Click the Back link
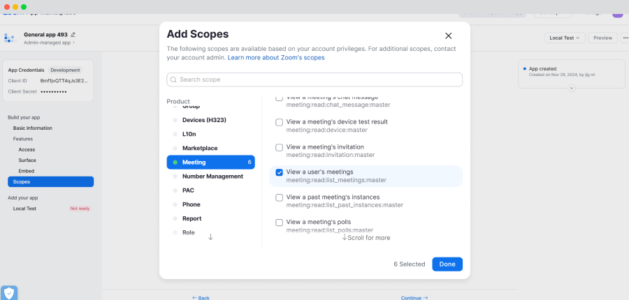The height and width of the screenshot is (300, 629). (201, 298)
